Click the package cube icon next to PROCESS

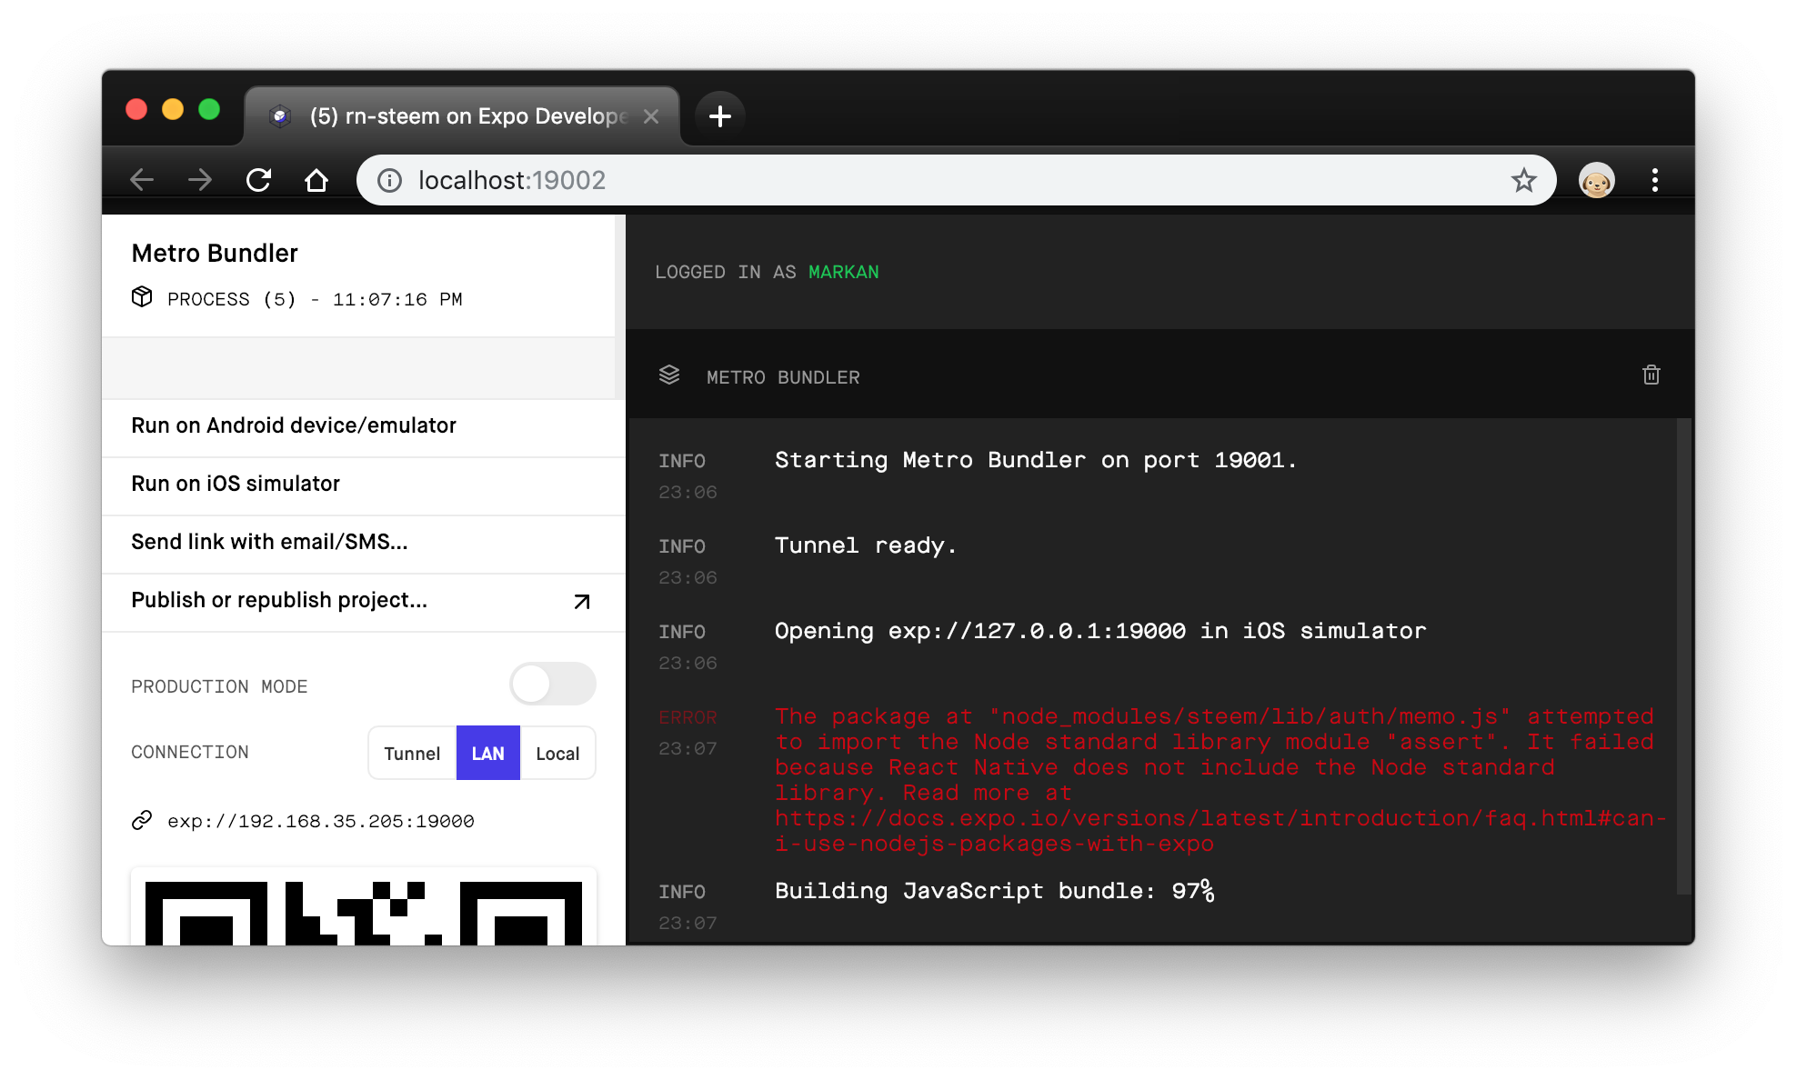click(x=142, y=297)
